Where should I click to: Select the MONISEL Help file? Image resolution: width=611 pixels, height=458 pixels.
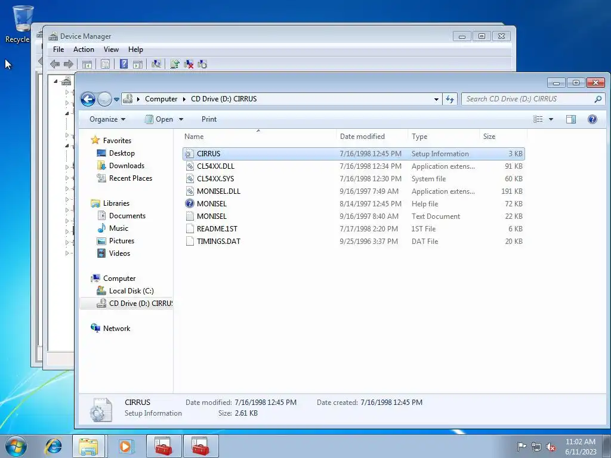[353, 204]
